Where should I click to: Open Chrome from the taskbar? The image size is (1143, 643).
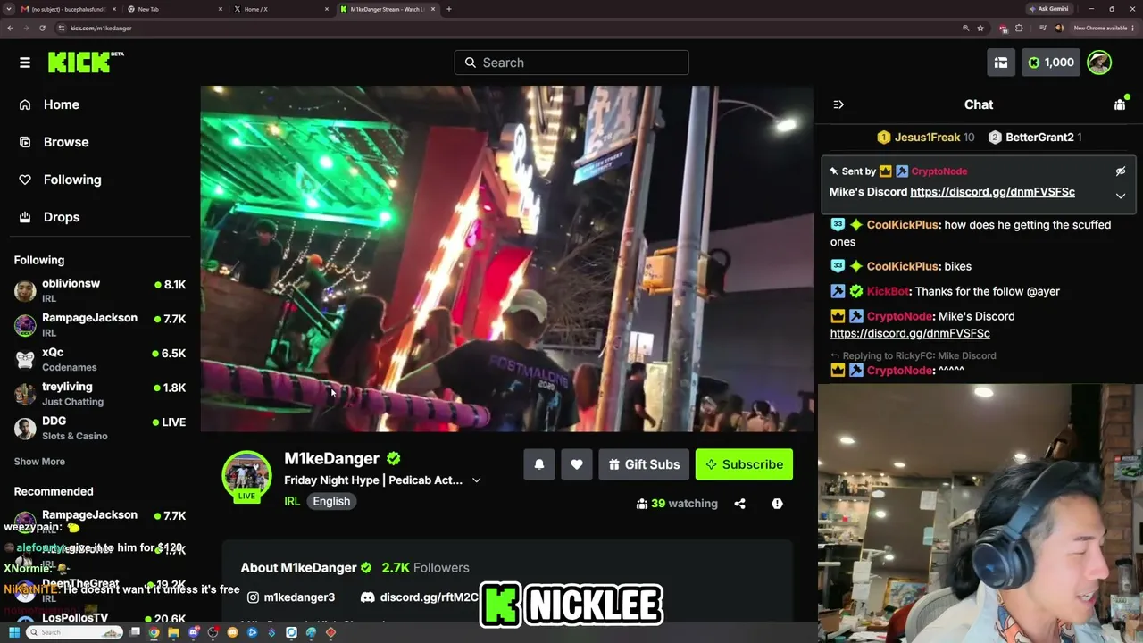(154, 632)
